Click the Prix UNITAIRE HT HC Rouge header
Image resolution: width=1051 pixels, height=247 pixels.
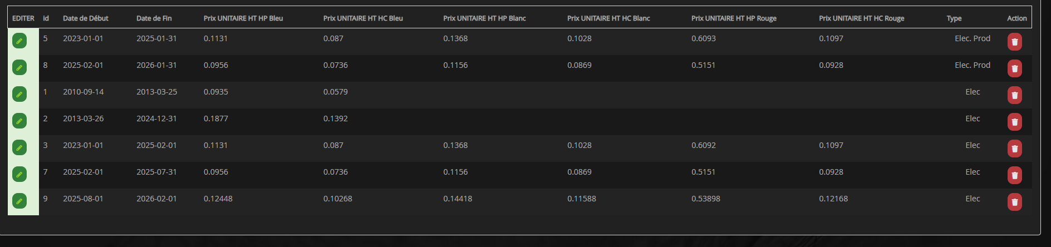pyautogui.click(x=861, y=18)
